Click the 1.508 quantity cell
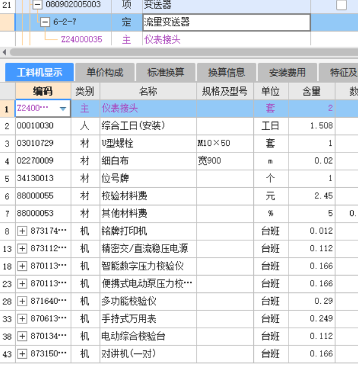Screen dimensions: 358x374 [312, 126]
